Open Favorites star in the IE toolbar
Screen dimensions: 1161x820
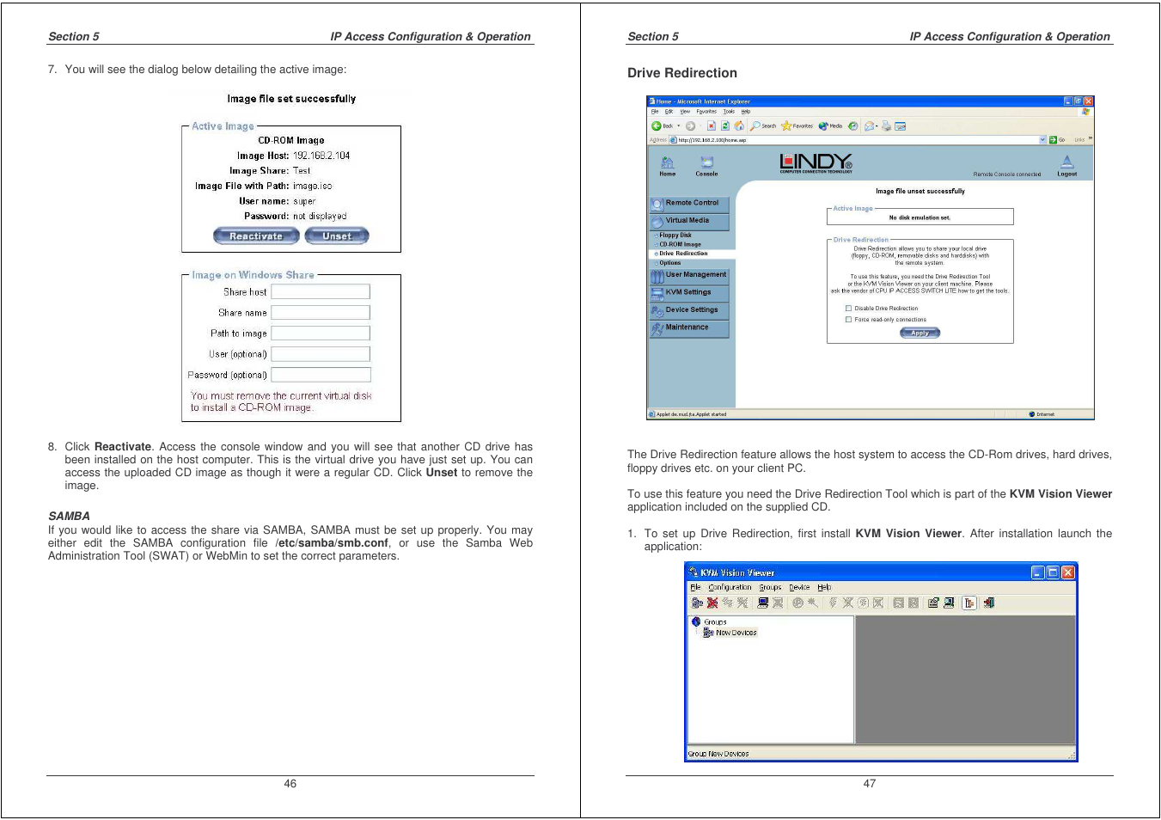[x=797, y=125]
